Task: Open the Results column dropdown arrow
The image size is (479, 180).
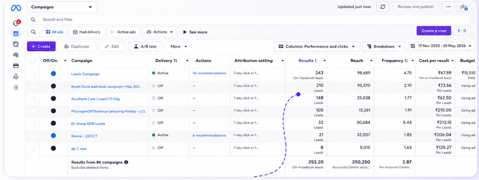Action: 324,60
